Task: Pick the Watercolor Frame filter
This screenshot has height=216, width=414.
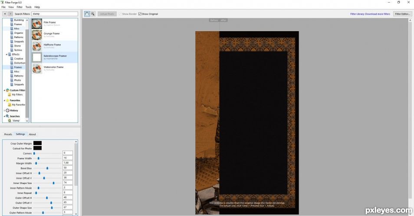Action: (54, 68)
